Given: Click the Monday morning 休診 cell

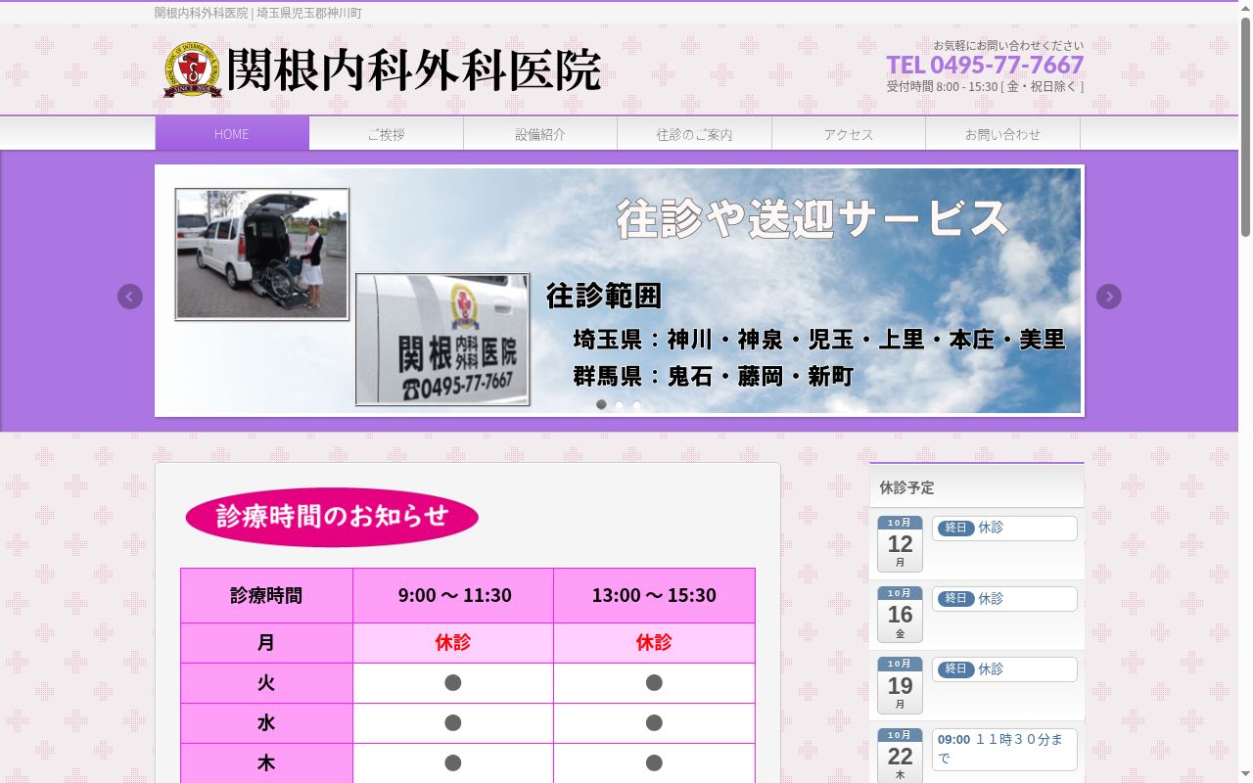Looking at the screenshot, I should pyautogui.click(x=453, y=643).
